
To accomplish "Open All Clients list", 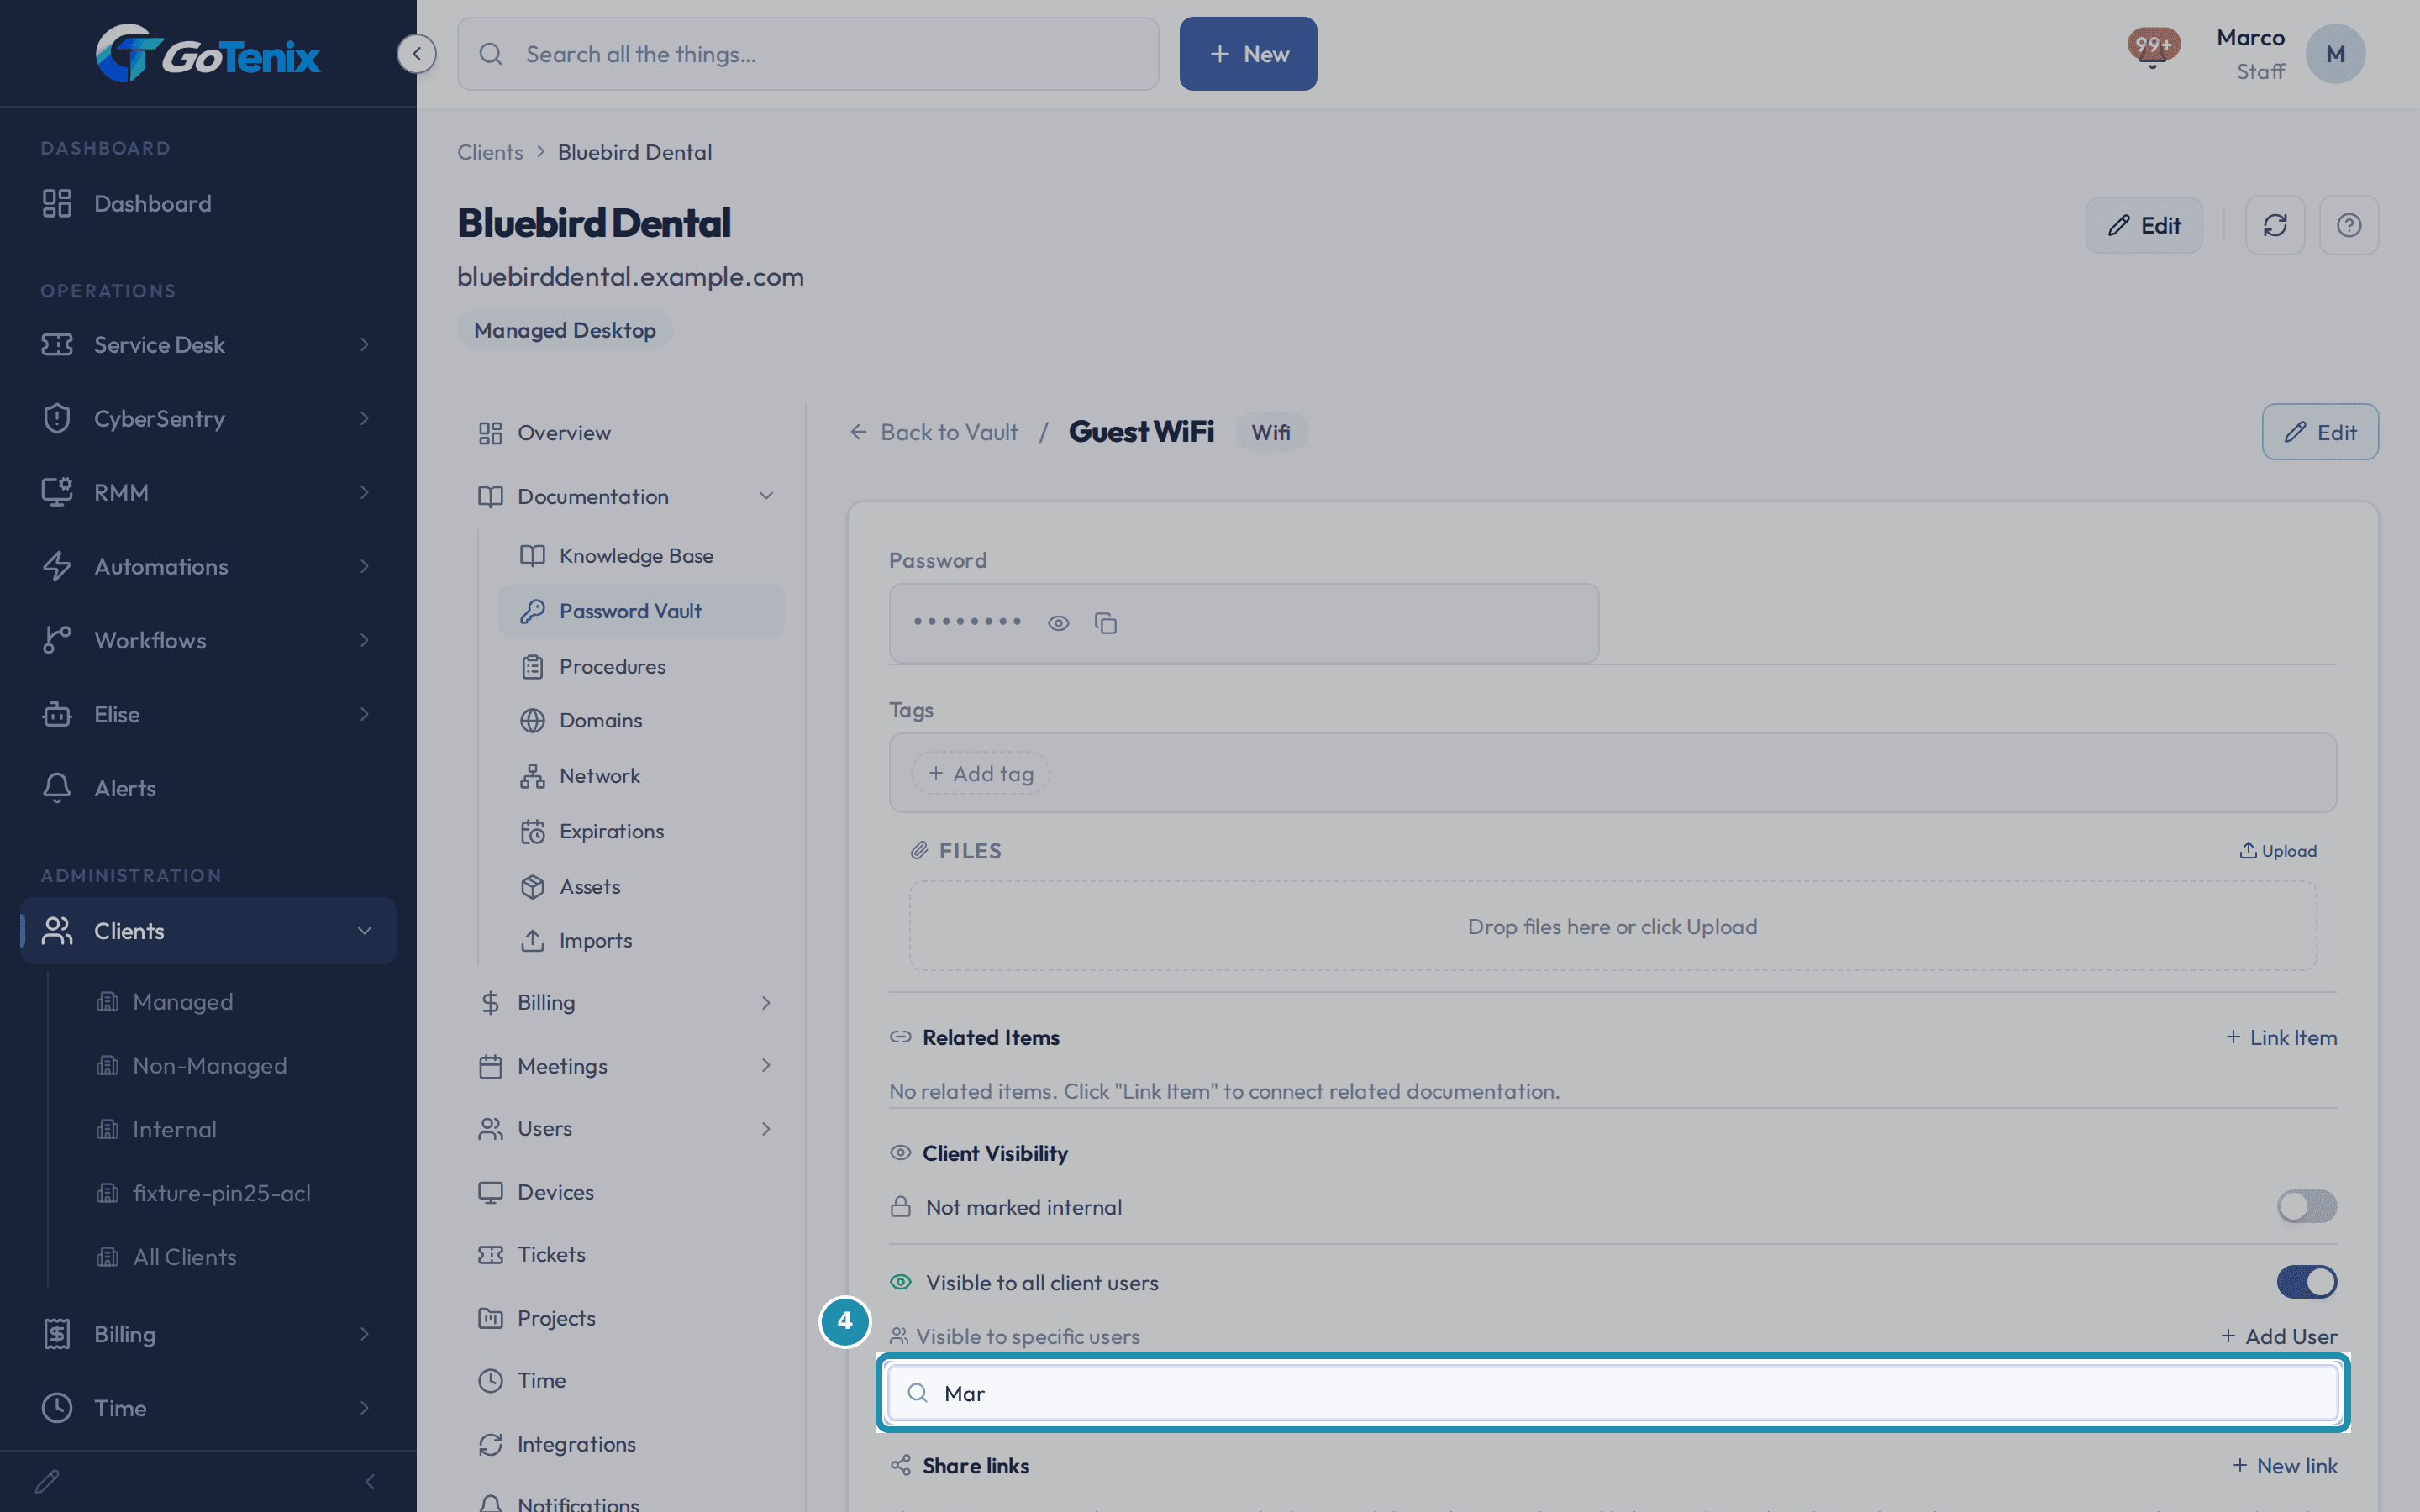I will click(185, 1257).
